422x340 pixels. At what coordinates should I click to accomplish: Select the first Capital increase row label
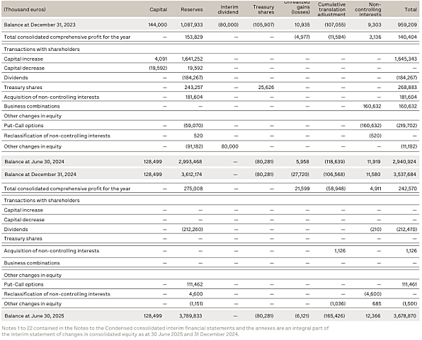tap(23, 59)
